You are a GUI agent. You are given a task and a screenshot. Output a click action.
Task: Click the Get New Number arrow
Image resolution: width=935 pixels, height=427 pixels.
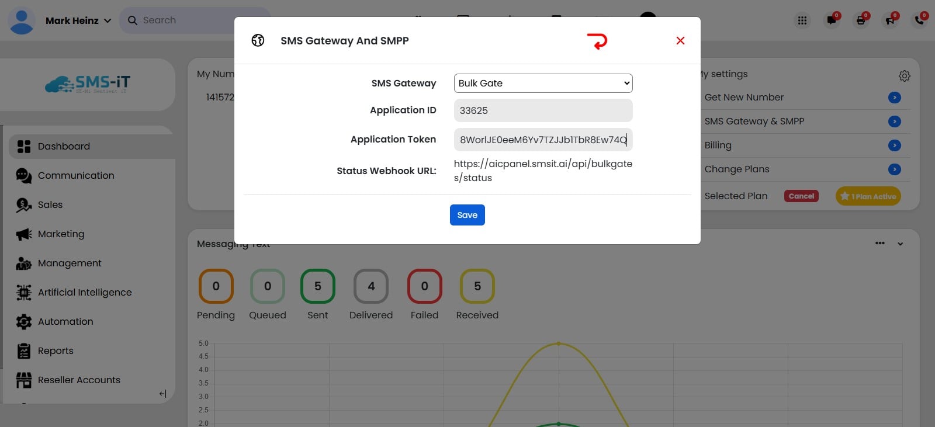(895, 98)
